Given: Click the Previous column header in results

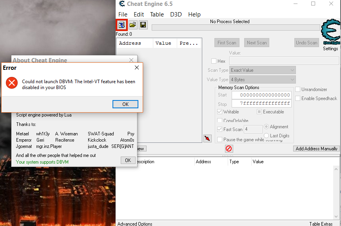Looking at the screenshot, I should (x=189, y=43).
